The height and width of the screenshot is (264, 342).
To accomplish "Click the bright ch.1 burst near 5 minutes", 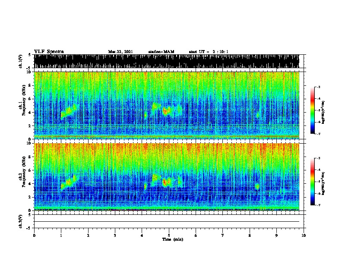I will 167,111.
